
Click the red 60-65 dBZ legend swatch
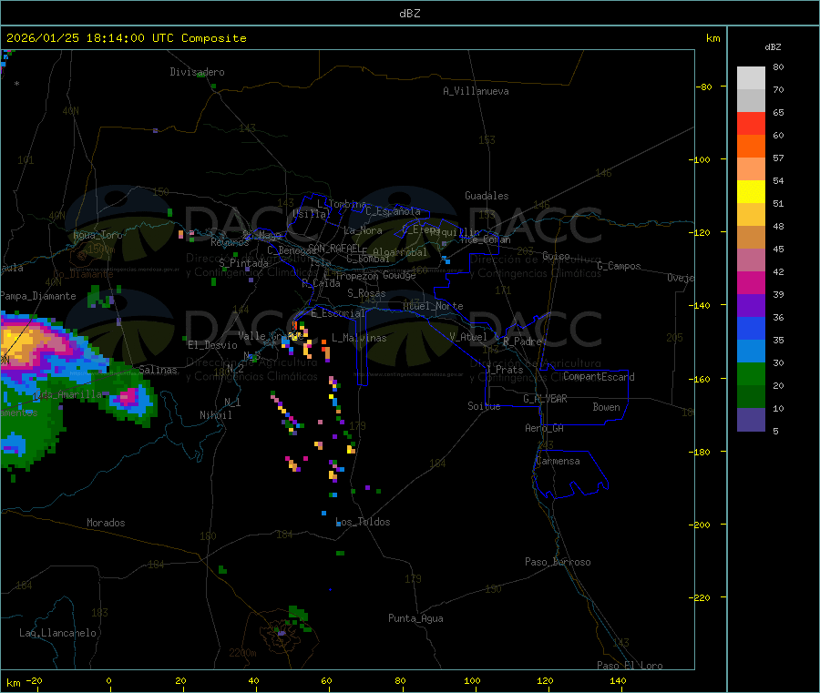click(751, 123)
